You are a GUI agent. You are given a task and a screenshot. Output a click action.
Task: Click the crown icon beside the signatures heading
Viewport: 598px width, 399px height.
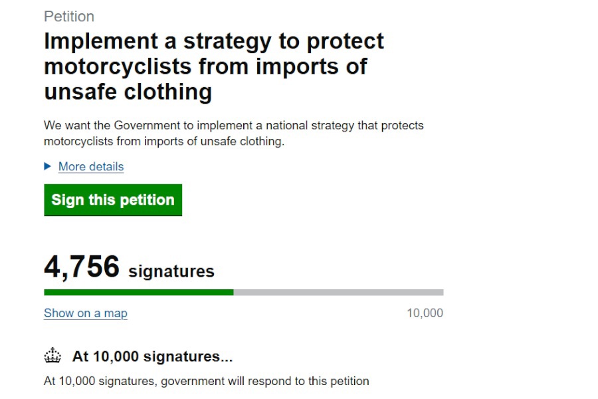pos(52,356)
